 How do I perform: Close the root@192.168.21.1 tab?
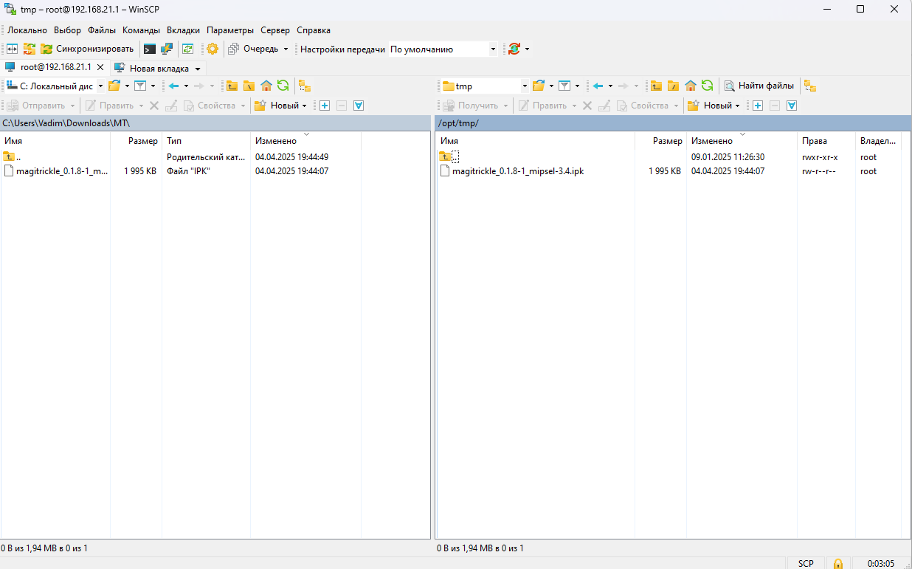click(x=100, y=67)
